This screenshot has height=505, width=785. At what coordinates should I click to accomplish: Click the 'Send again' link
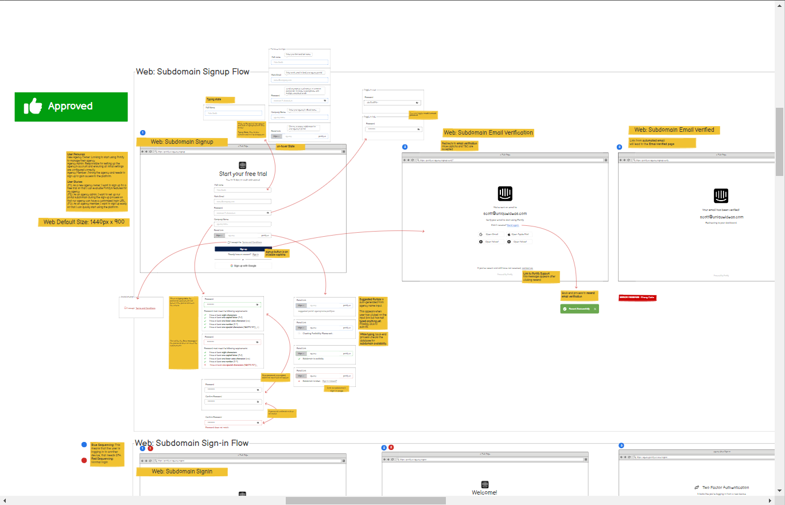click(512, 225)
